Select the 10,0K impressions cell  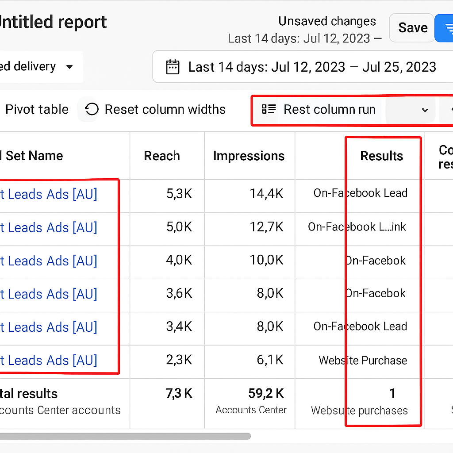[x=266, y=260]
